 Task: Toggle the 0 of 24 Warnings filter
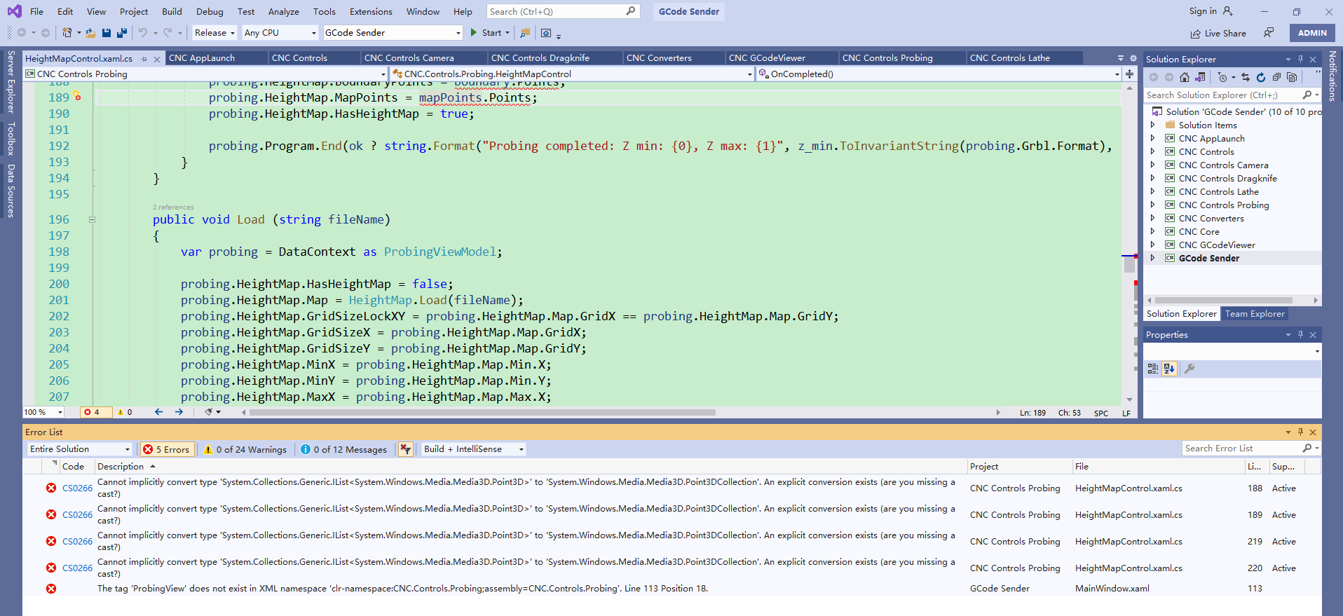coord(245,449)
